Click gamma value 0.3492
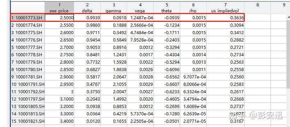Screen dimensions: 290x127 [x=114, y=33]
